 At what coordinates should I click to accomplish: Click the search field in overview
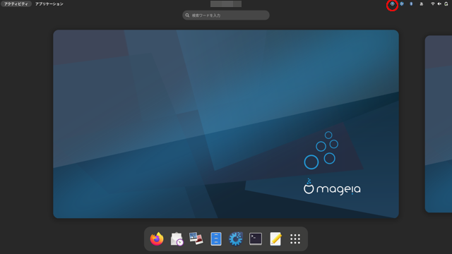tap(226, 16)
